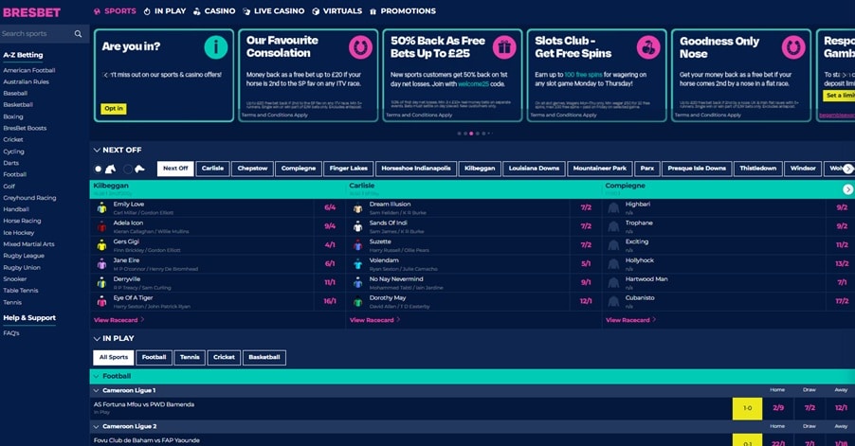Click the horseshoe icon on Goodness Only Nose card

(x=793, y=47)
